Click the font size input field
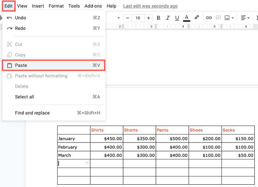The width and height of the screenshot is (258, 187). [138, 18]
